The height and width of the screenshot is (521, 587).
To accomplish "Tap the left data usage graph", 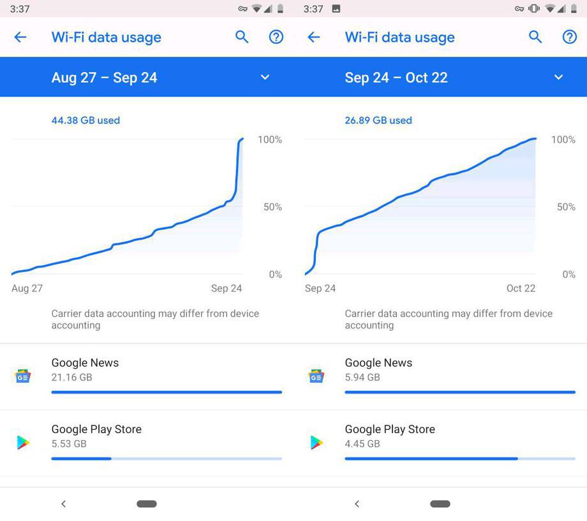I will pos(127,206).
